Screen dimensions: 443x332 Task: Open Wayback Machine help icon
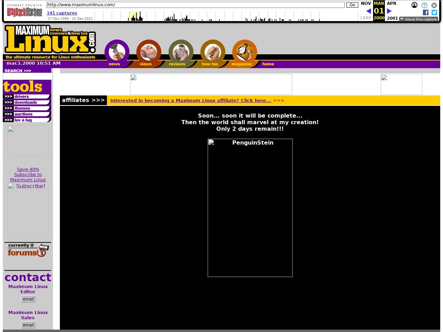(424, 5)
